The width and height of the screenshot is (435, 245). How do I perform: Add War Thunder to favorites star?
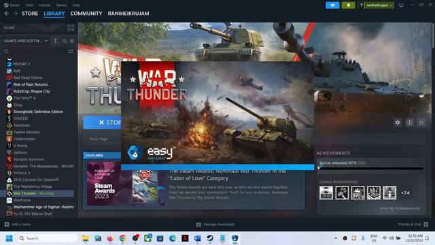(421, 122)
